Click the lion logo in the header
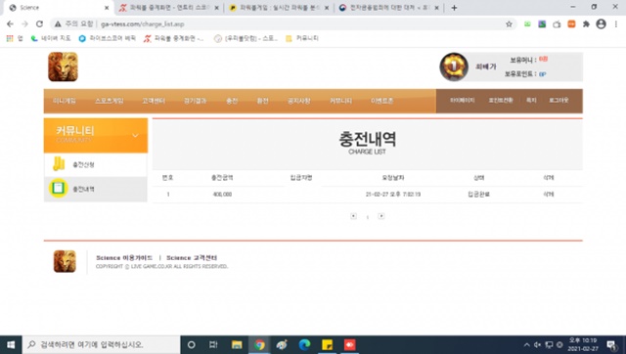 (63, 67)
